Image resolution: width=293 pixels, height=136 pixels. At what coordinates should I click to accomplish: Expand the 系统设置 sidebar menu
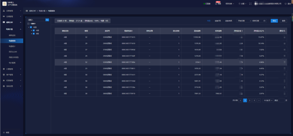[x=21, y=86]
